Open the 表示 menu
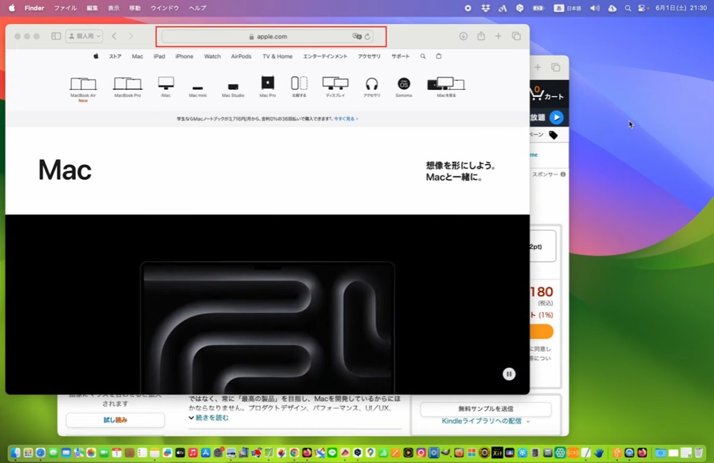The image size is (714, 463). click(114, 8)
